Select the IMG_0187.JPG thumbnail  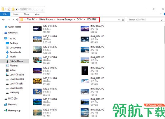37,60
